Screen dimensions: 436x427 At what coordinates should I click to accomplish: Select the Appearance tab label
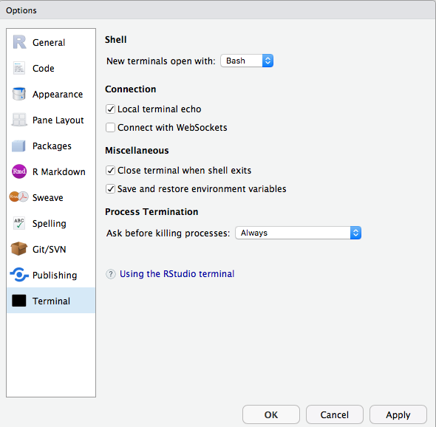pos(58,95)
